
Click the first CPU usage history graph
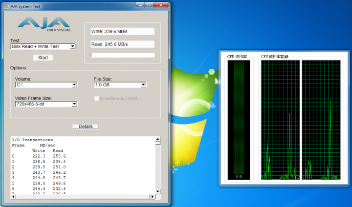click(281, 120)
